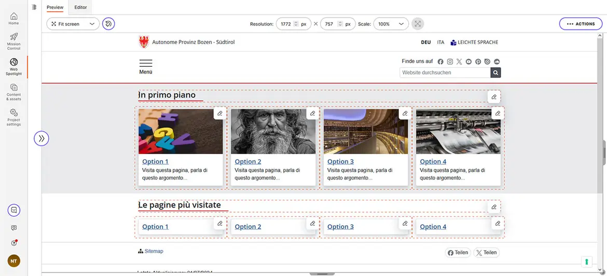Toggle the content tree icon left of Preview tab

pyautogui.click(x=34, y=7)
